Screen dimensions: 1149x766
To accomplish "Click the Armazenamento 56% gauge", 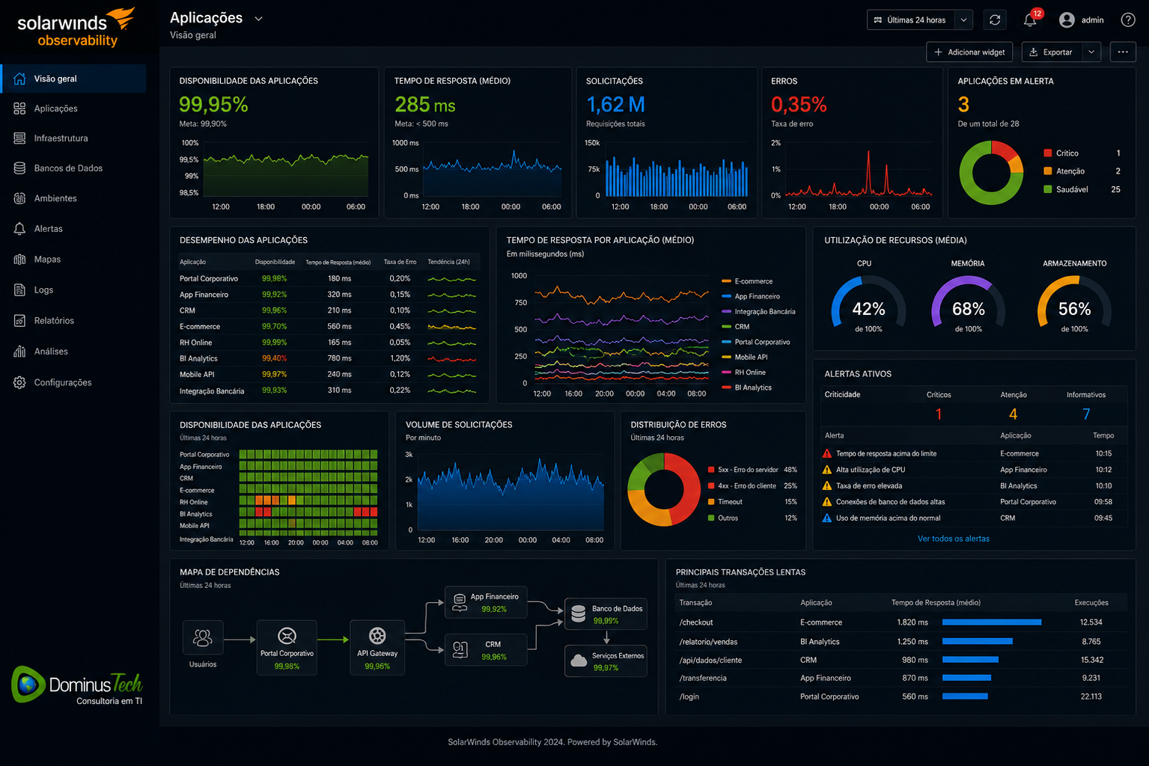I will click(x=1074, y=303).
